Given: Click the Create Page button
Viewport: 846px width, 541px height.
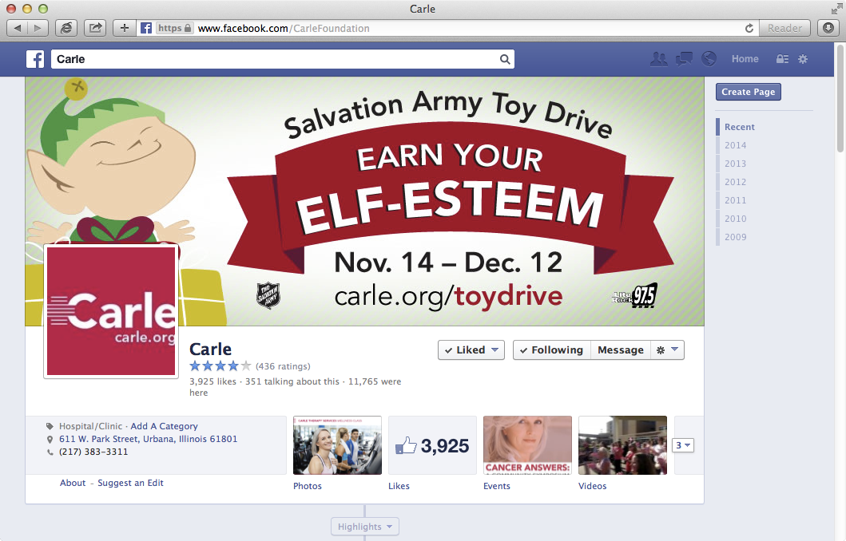Looking at the screenshot, I should 749,92.
